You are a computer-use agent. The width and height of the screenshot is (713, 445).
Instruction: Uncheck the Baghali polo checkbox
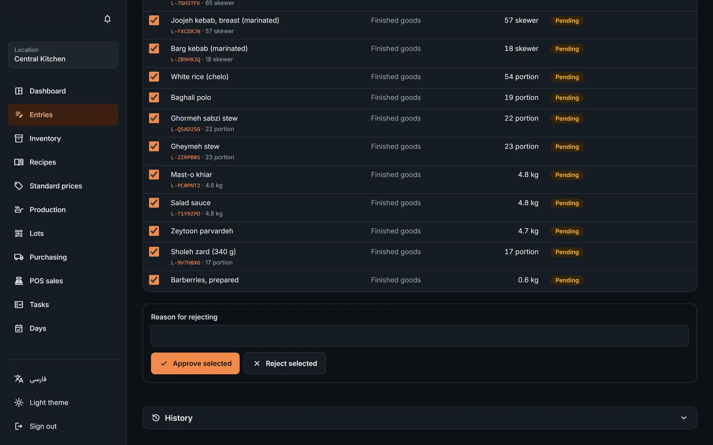point(154,97)
